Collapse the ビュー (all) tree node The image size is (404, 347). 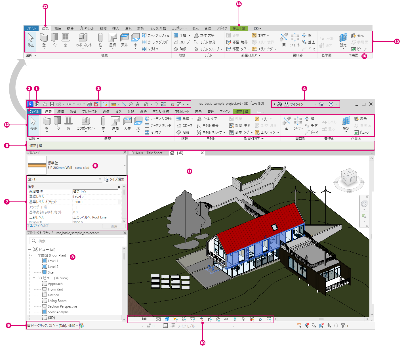coord(30,249)
